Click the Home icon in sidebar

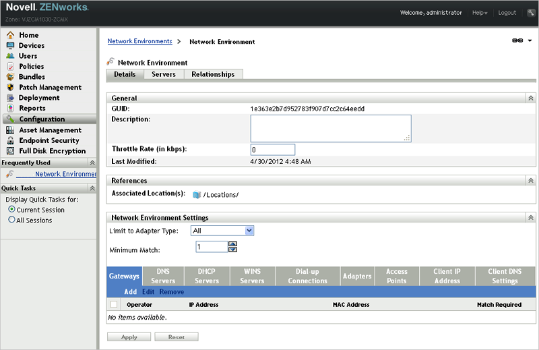[10, 35]
